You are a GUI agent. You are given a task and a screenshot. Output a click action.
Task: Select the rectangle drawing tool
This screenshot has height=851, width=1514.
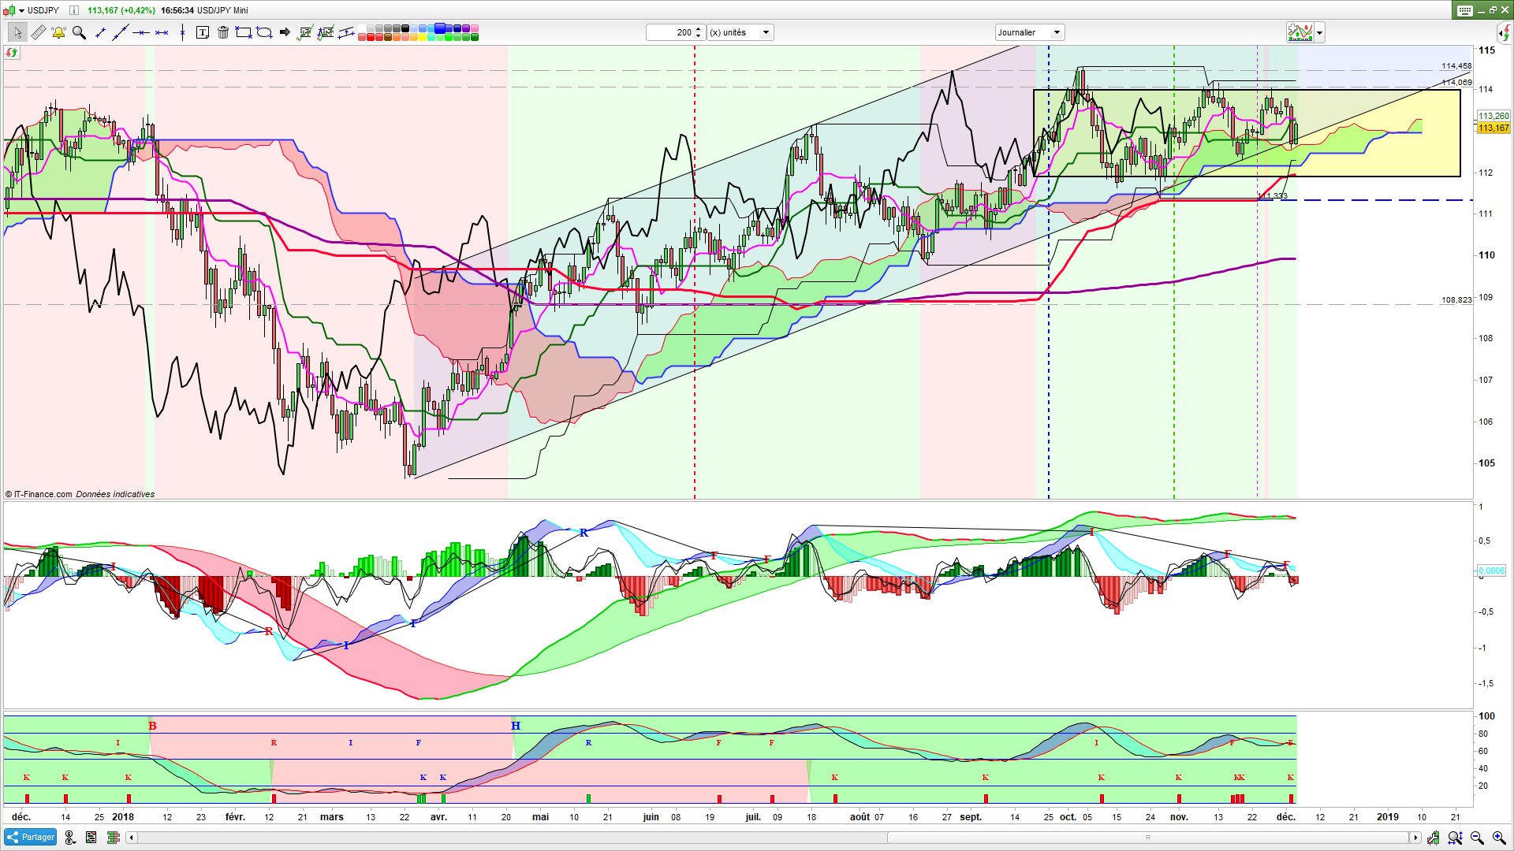244,32
